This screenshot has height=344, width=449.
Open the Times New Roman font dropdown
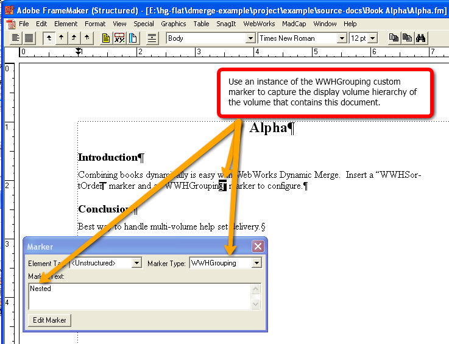click(x=342, y=38)
